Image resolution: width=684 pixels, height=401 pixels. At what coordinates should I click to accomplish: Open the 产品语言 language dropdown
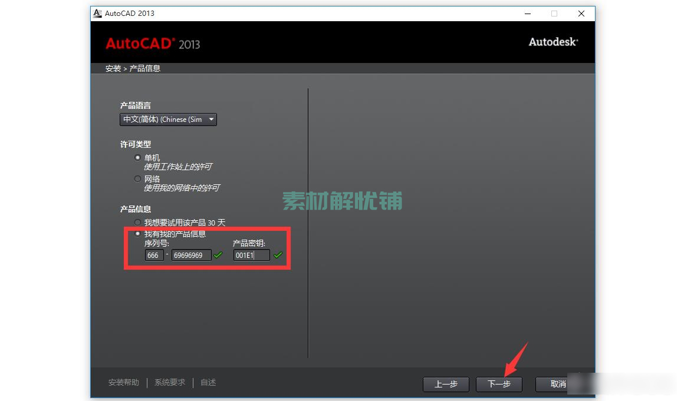[x=168, y=120]
